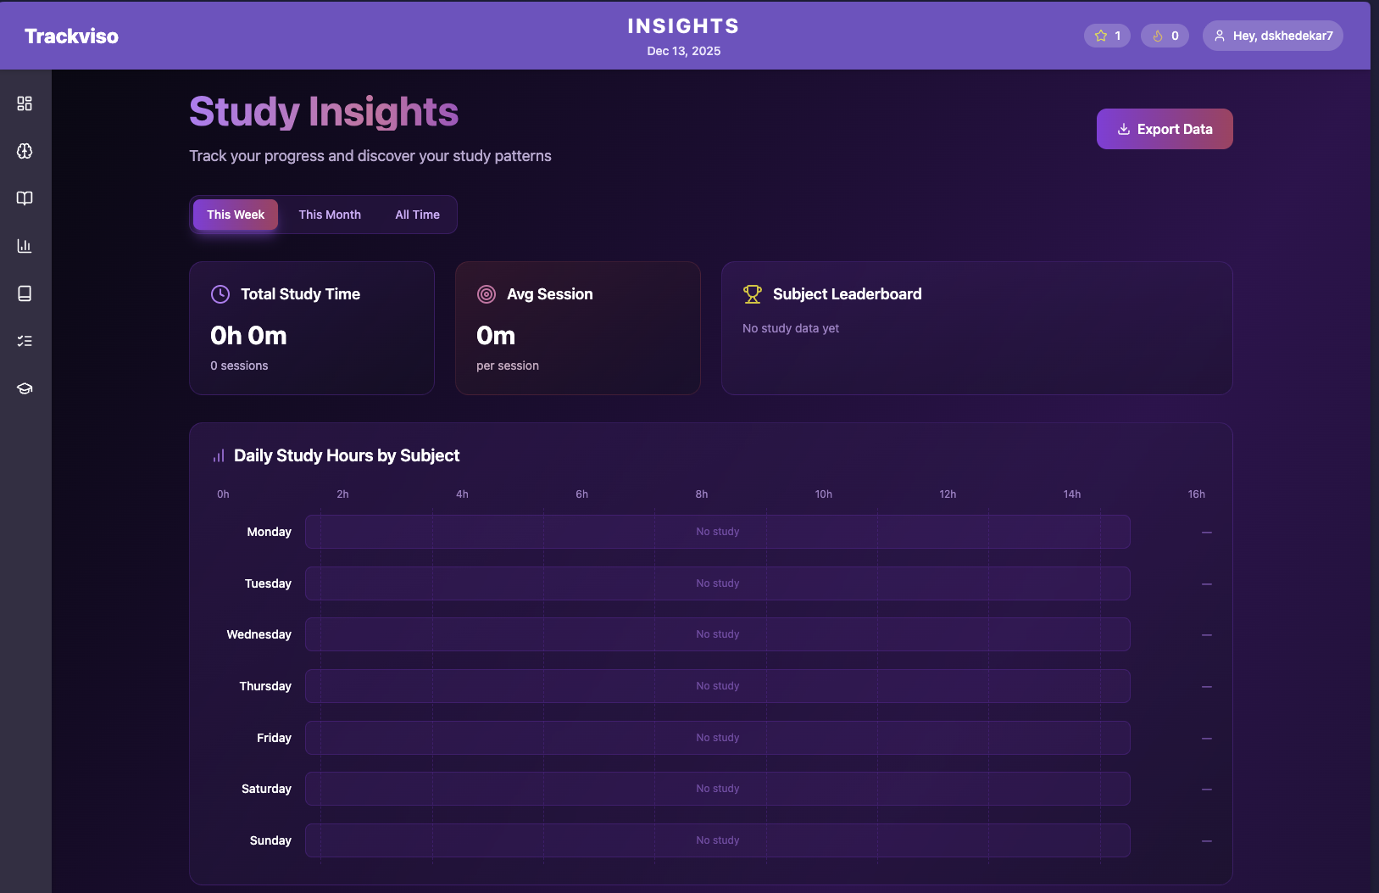Click the flame streak counter showing 0

click(x=1165, y=35)
